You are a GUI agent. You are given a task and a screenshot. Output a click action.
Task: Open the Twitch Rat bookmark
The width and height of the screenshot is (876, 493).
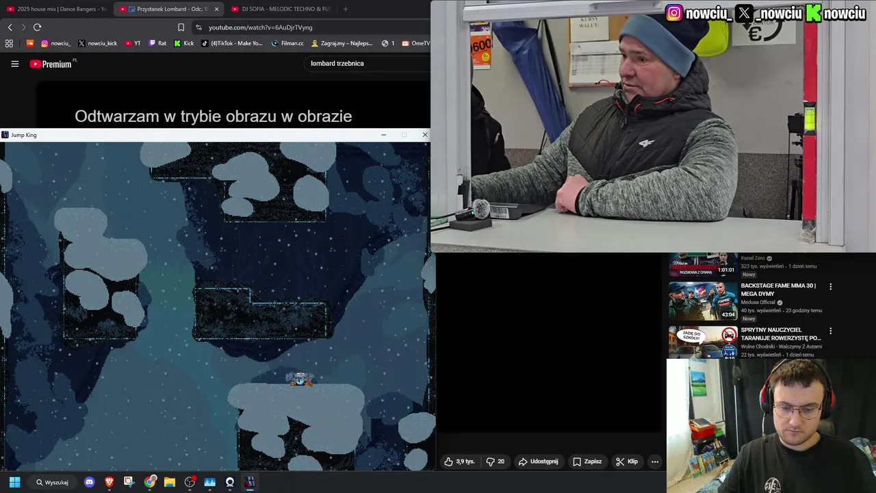click(x=157, y=43)
